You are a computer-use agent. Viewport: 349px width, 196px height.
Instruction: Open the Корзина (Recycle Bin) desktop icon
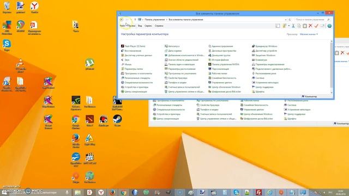pos(7,7)
